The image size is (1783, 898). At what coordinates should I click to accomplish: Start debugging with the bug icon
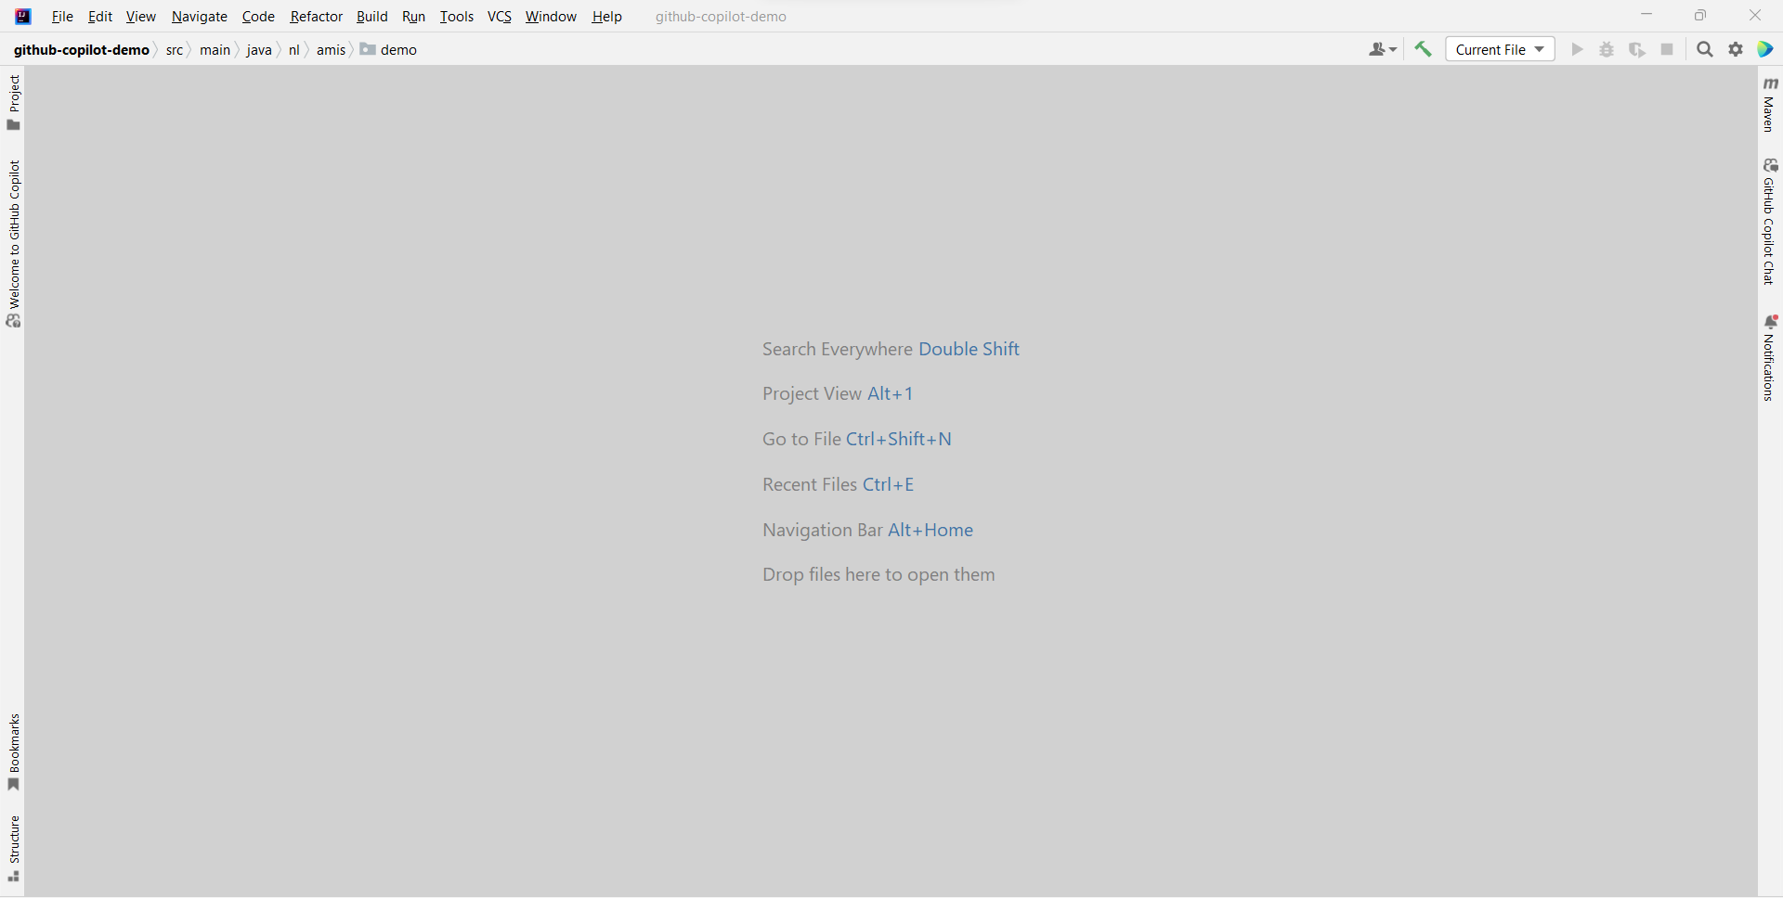1607,49
